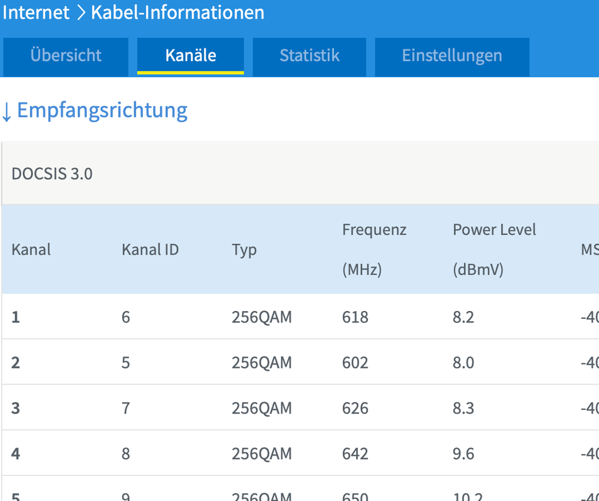Click the DOCSIS 3.0 table header
This screenshot has width=599, height=501.
tap(52, 174)
